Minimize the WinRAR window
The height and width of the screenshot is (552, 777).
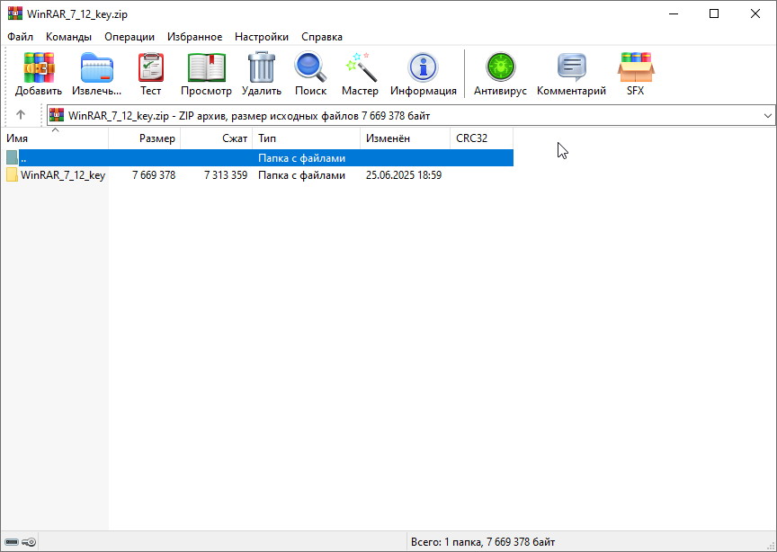pyautogui.click(x=673, y=13)
